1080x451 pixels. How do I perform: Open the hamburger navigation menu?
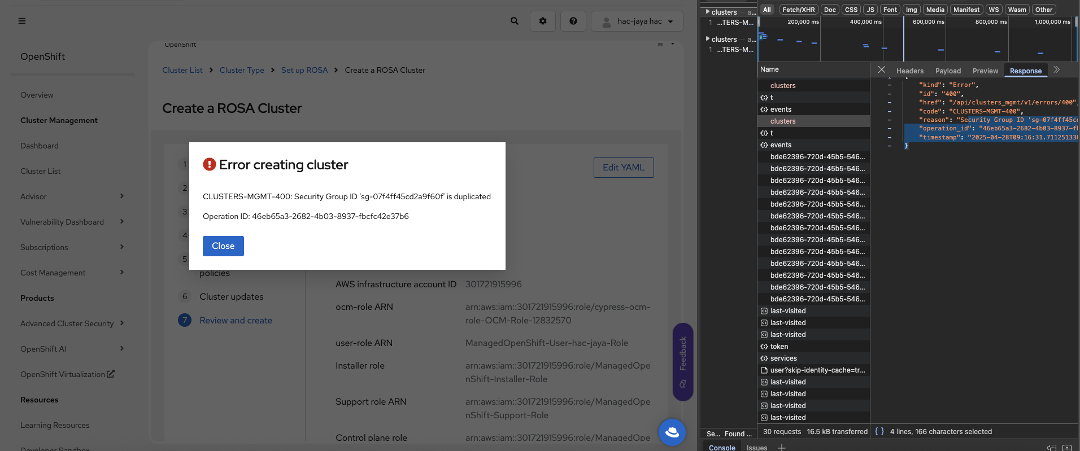(22, 21)
